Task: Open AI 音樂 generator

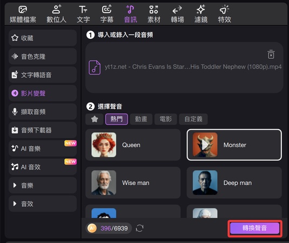Action: [43, 148]
